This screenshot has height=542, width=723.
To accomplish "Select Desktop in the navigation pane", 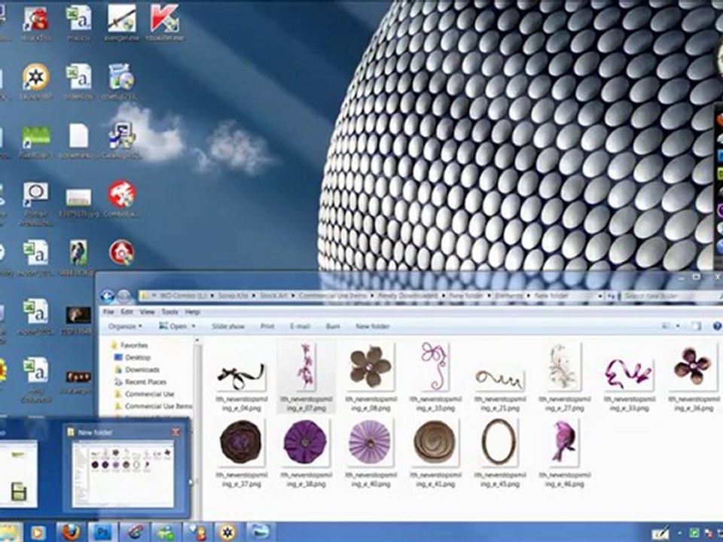I will (x=133, y=357).
